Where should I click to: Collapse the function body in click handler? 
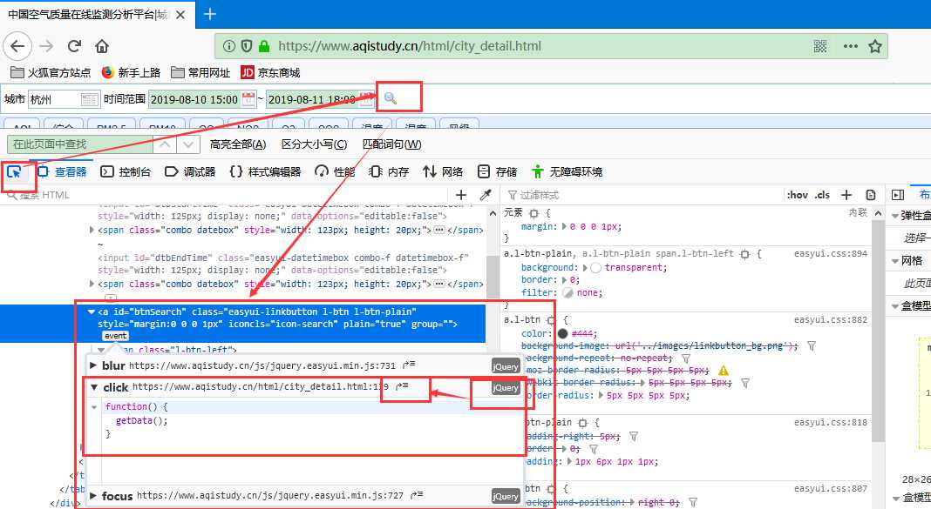tap(94, 407)
